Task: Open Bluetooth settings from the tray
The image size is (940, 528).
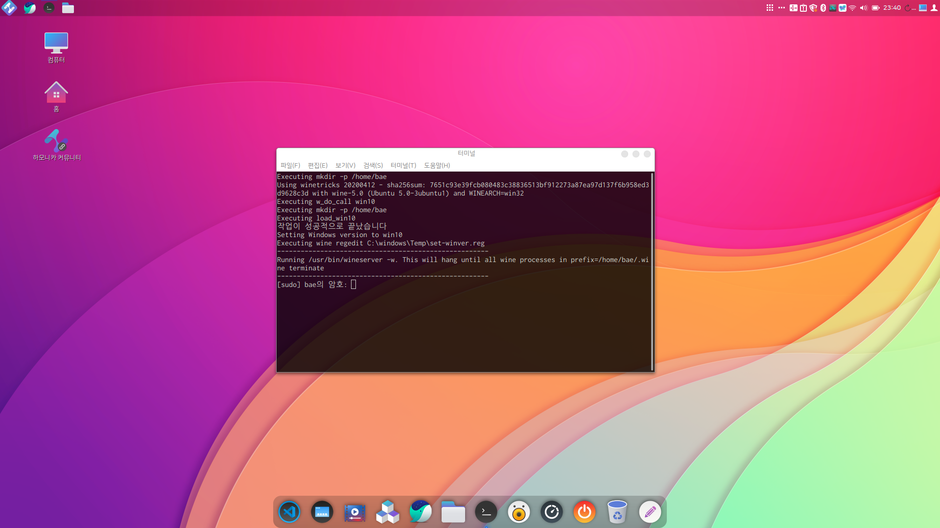Action: coord(823,8)
